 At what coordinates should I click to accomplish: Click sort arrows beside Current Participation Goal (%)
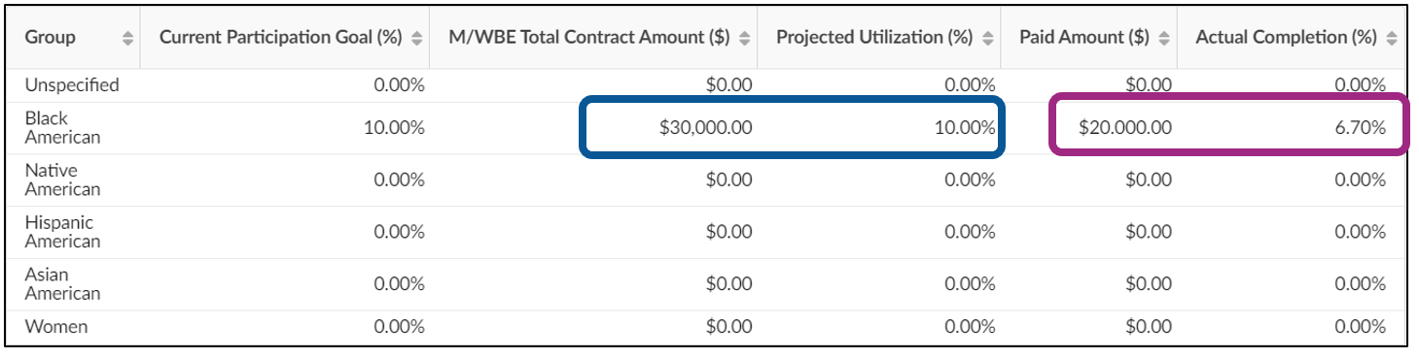point(417,39)
